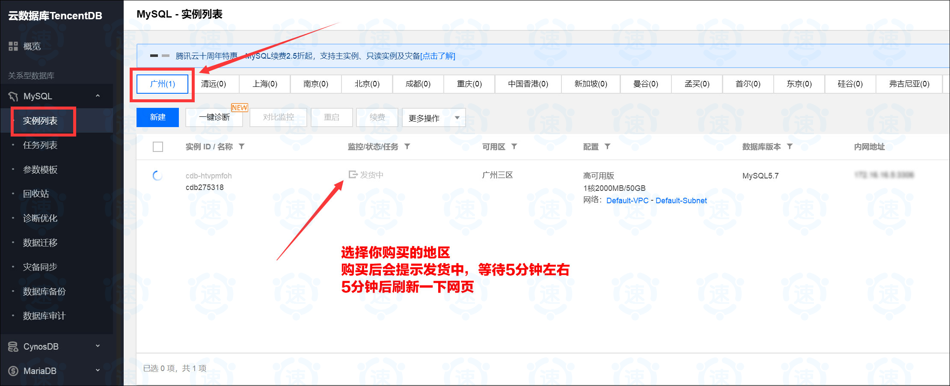Open instance cdb-htvpmfoh

point(208,176)
